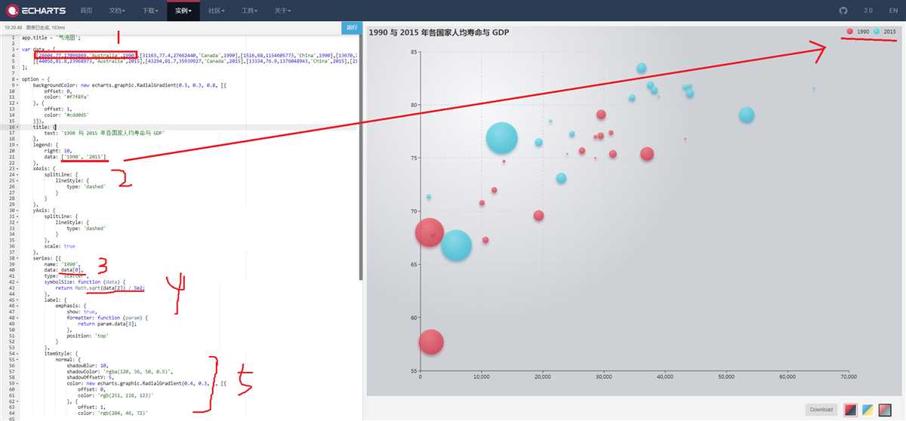Collapse the var data fold on line 3
Image resolution: width=906 pixels, height=421 pixels.
(18, 49)
